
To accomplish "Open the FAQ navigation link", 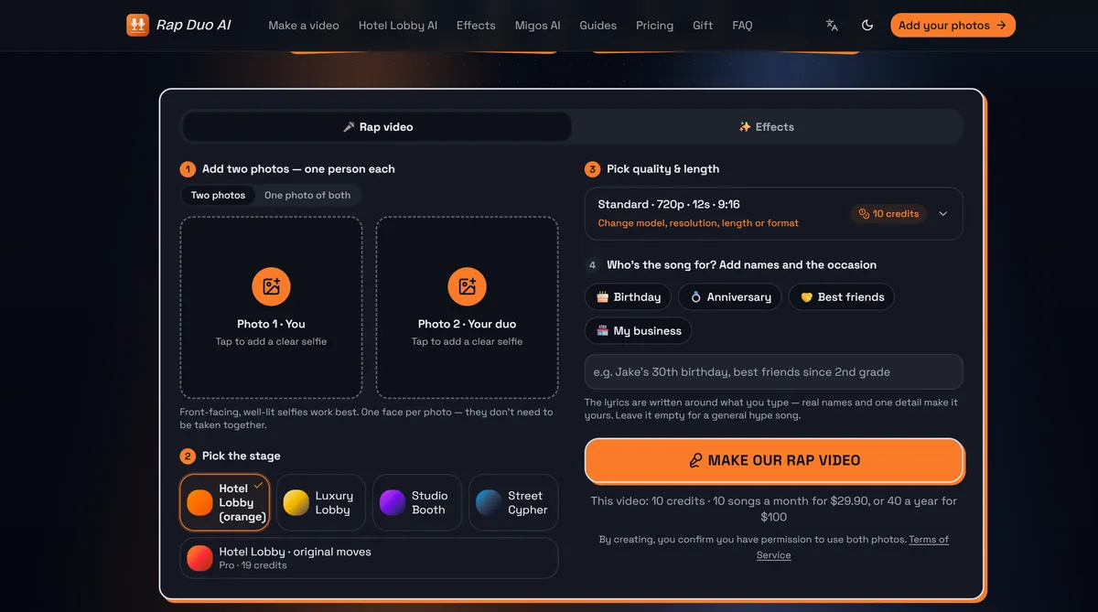I will tap(742, 26).
